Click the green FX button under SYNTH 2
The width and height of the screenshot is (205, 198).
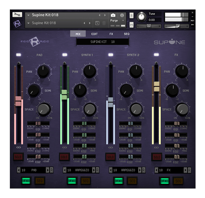click(x=118, y=181)
